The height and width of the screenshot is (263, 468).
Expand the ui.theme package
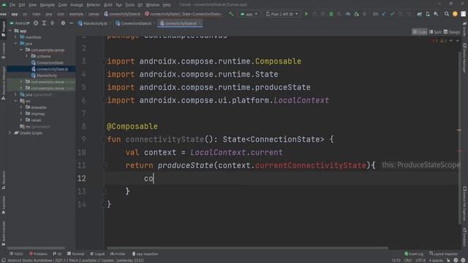click(x=26, y=56)
